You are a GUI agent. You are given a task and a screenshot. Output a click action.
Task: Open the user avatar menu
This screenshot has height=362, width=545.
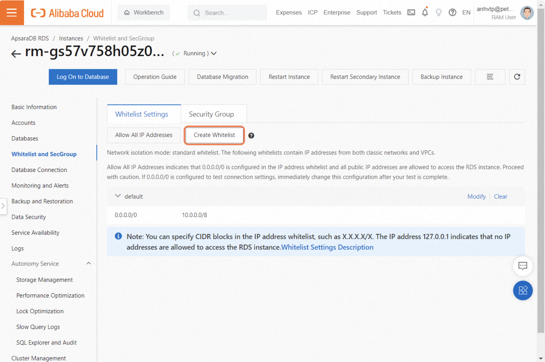527,13
